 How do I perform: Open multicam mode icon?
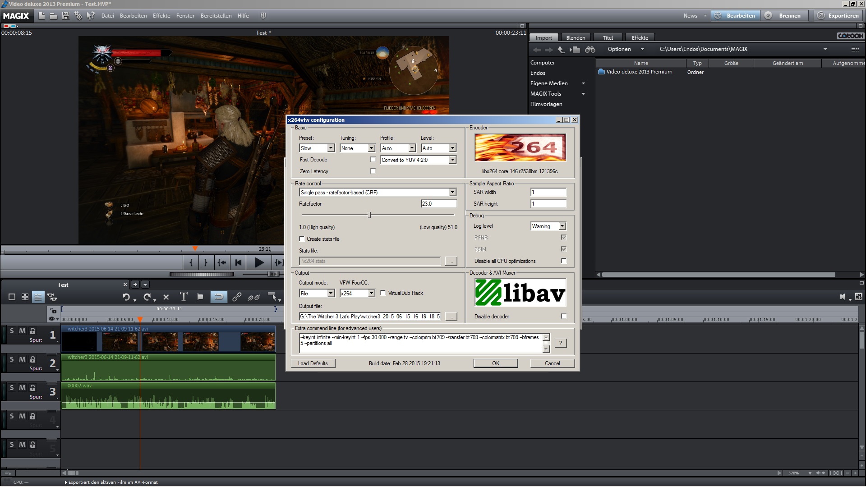pyautogui.click(x=52, y=297)
